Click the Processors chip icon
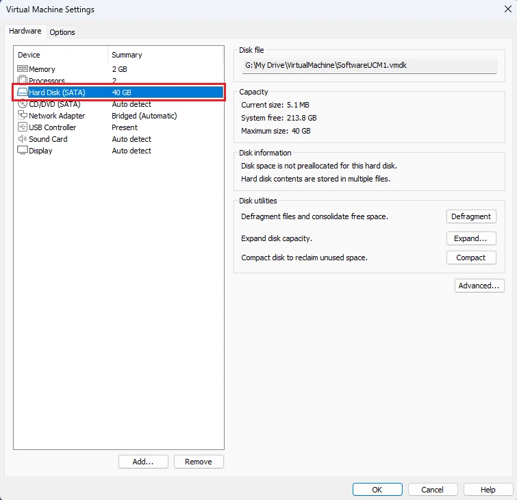 23,80
